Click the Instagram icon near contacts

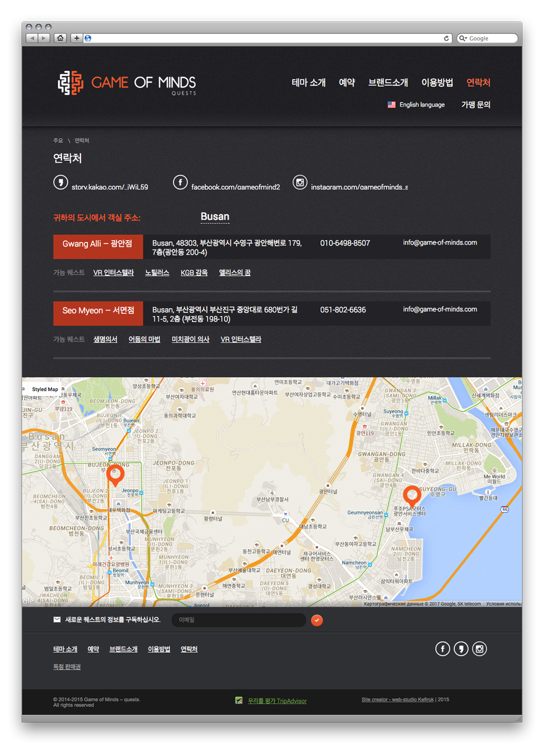300,182
